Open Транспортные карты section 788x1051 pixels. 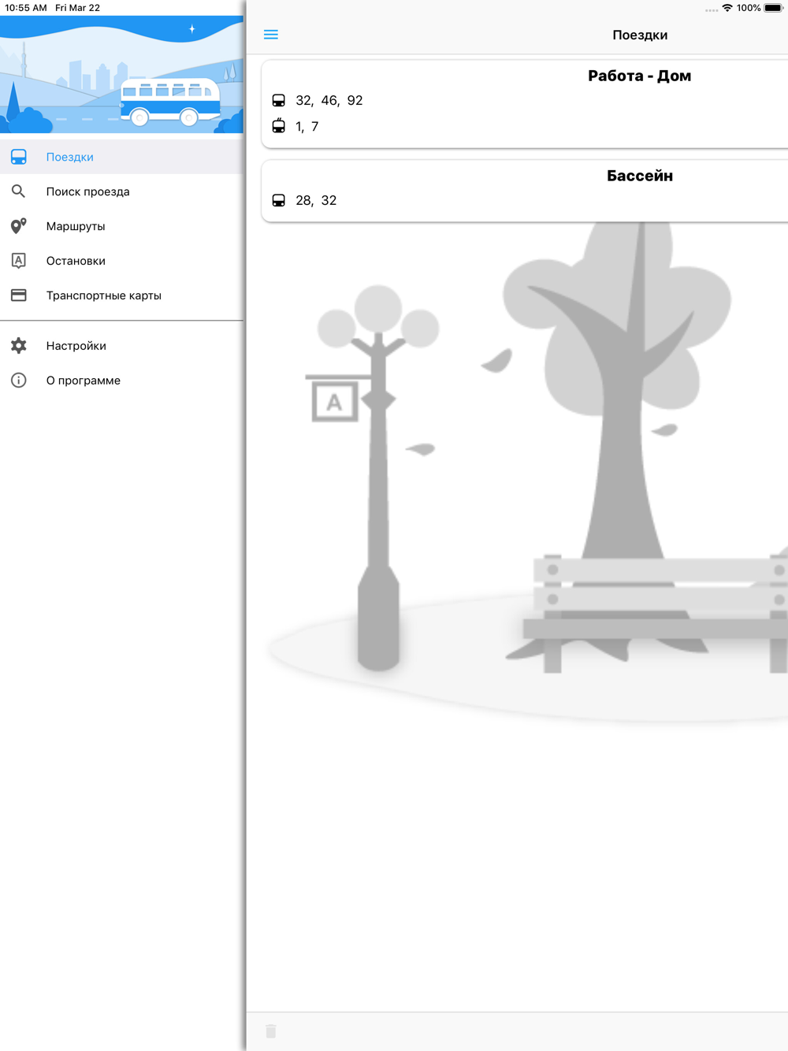[122, 295]
